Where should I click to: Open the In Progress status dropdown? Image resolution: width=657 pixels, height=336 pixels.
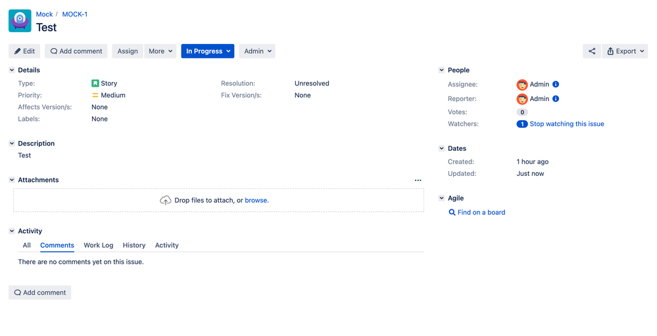[208, 51]
